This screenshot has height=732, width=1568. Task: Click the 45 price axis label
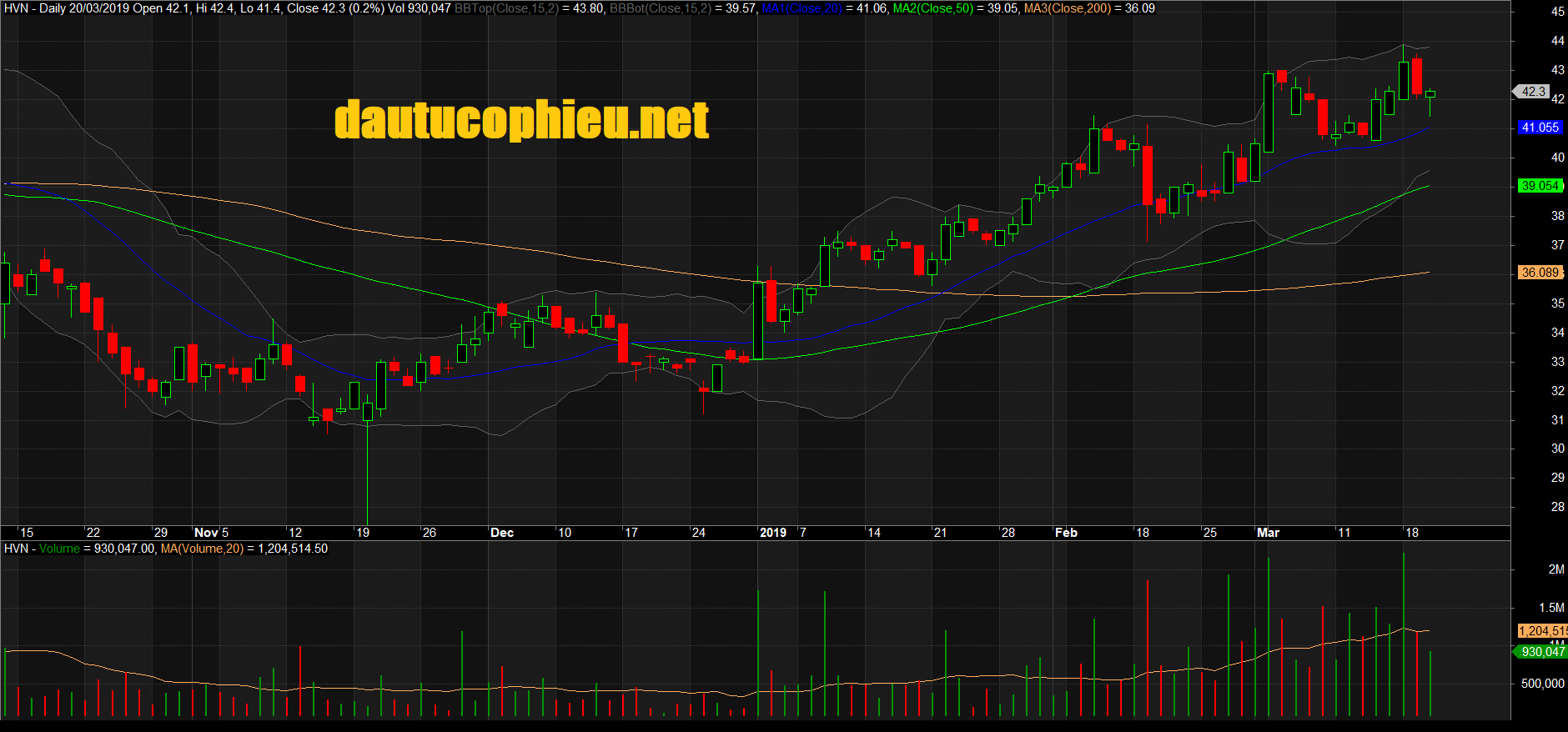[1557, 12]
